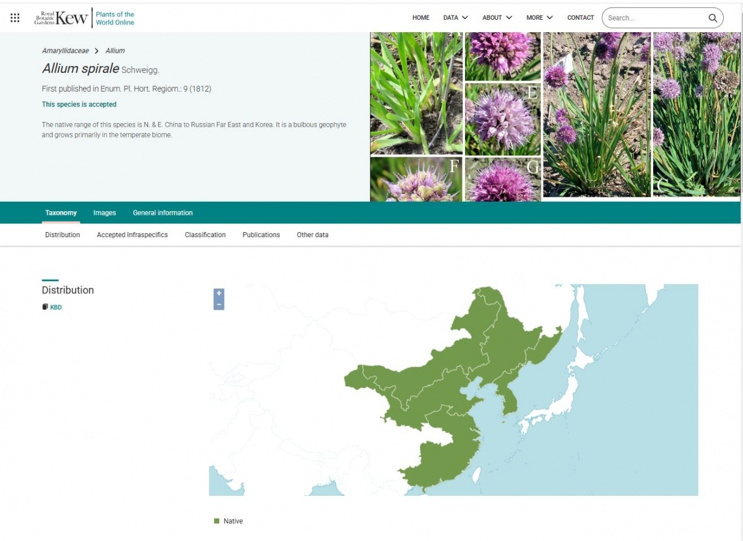Viewport: 743px width, 541px height.
Task: Zoom out the distribution map
Action: point(219,304)
